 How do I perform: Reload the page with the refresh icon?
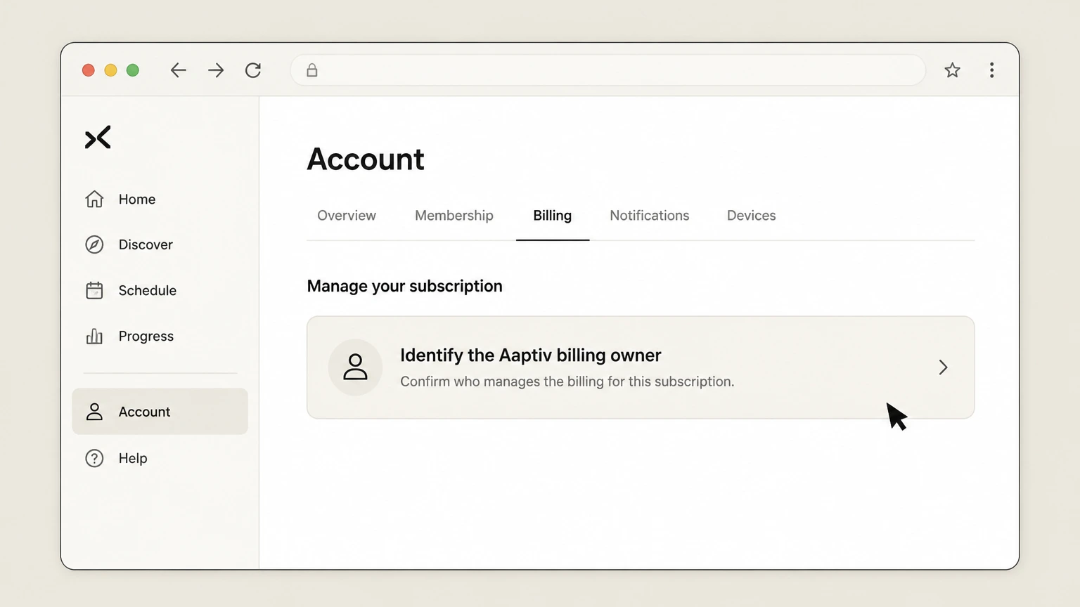point(253,70)
